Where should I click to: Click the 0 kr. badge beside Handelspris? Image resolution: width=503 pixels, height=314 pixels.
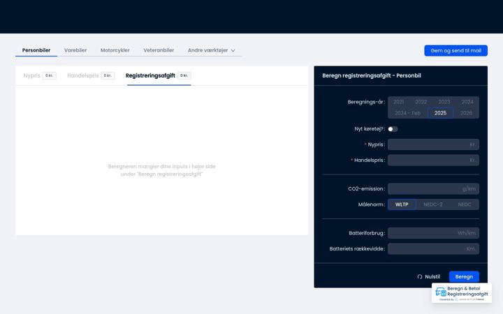tap(108, 75)
